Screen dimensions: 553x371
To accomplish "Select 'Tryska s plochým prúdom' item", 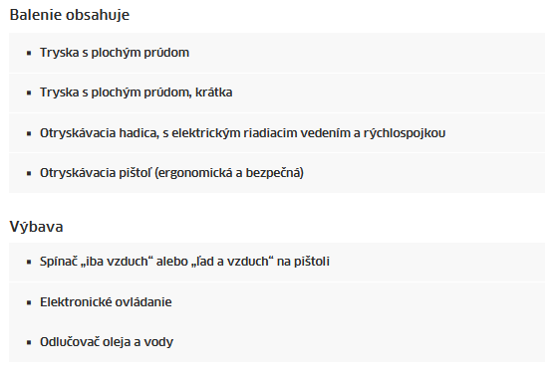I will click(x=277, y=53).
